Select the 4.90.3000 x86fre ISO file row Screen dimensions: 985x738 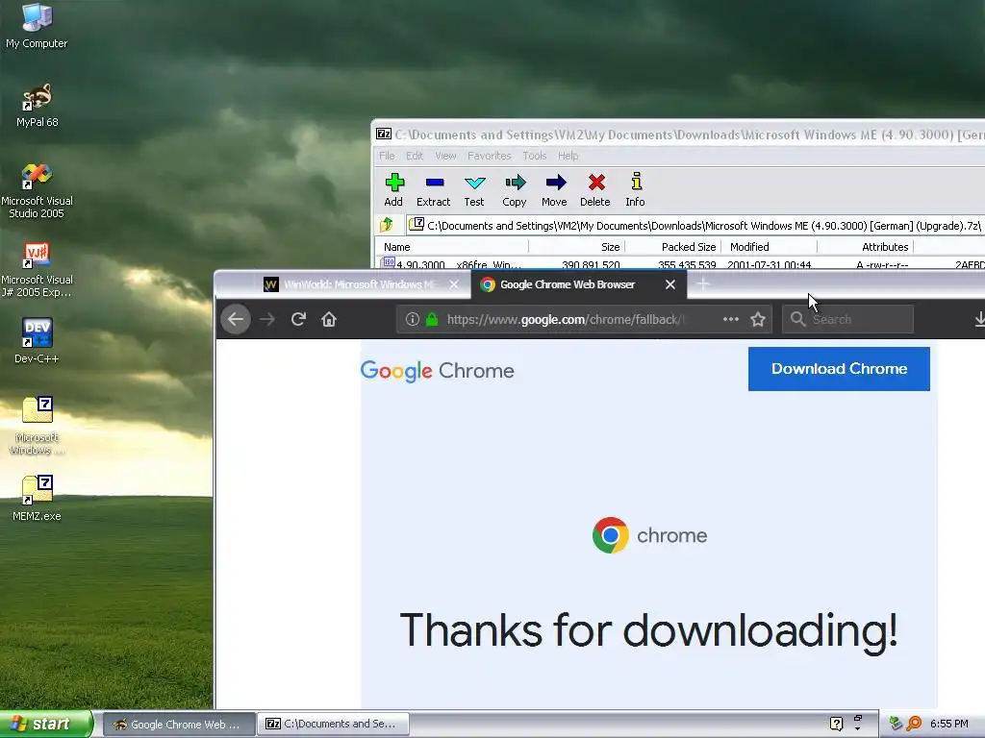point(680,263)
